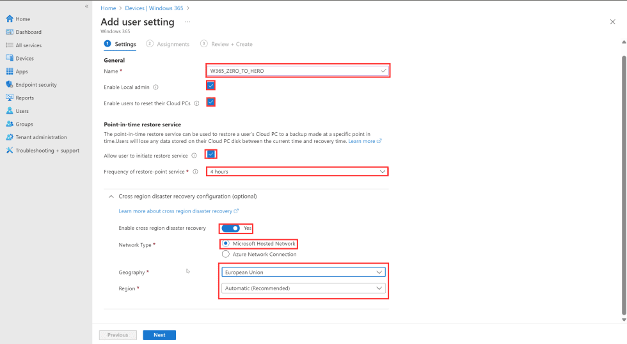Switch to the Assignments step tab
627x344 pixels.
pos(168,44)
